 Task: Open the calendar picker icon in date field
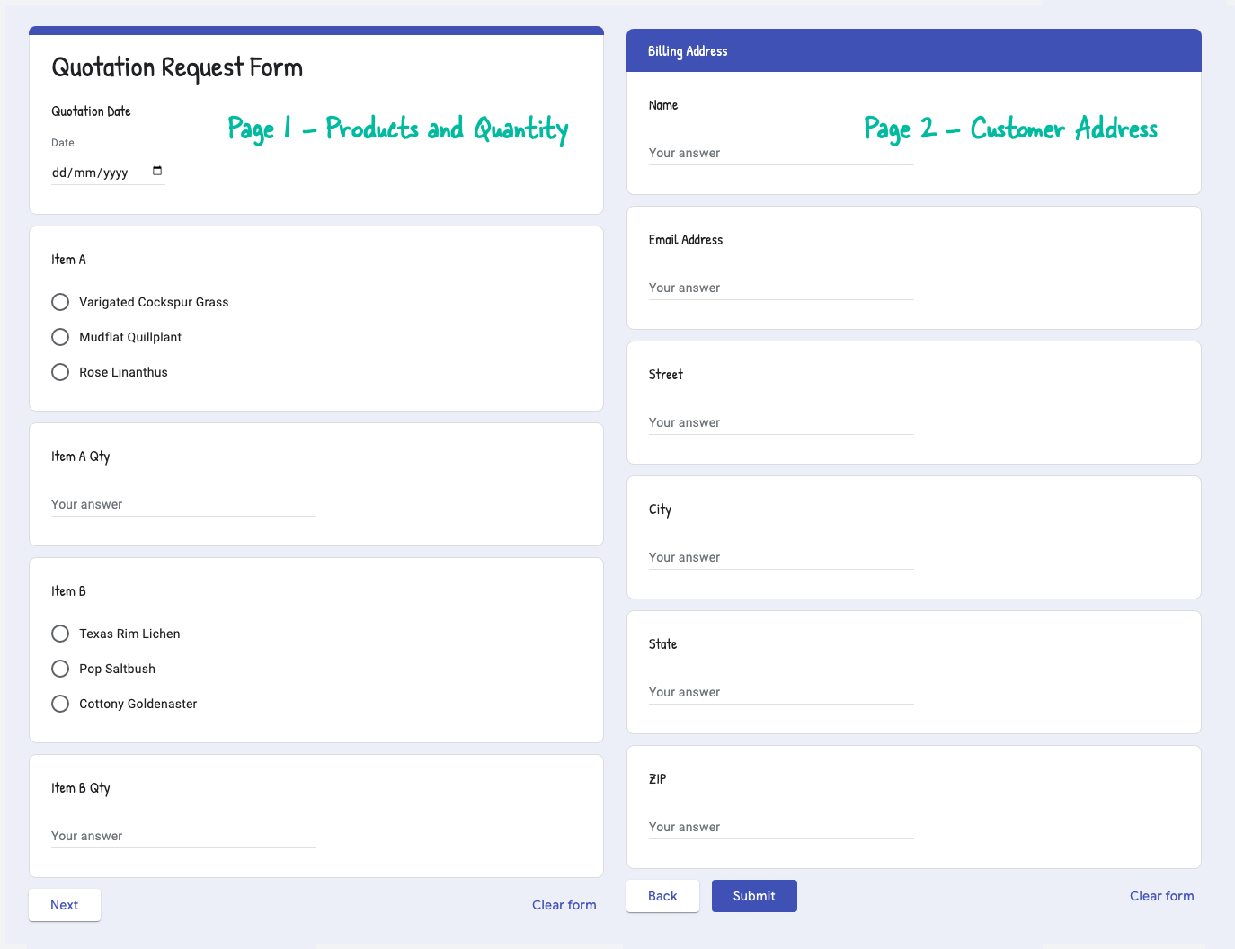(157, 171)
